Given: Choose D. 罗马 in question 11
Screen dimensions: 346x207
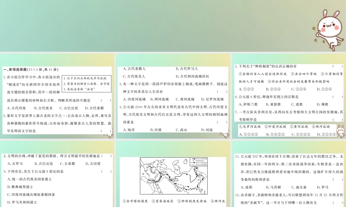Looking at the screenshot, I should tap(322, 187).
